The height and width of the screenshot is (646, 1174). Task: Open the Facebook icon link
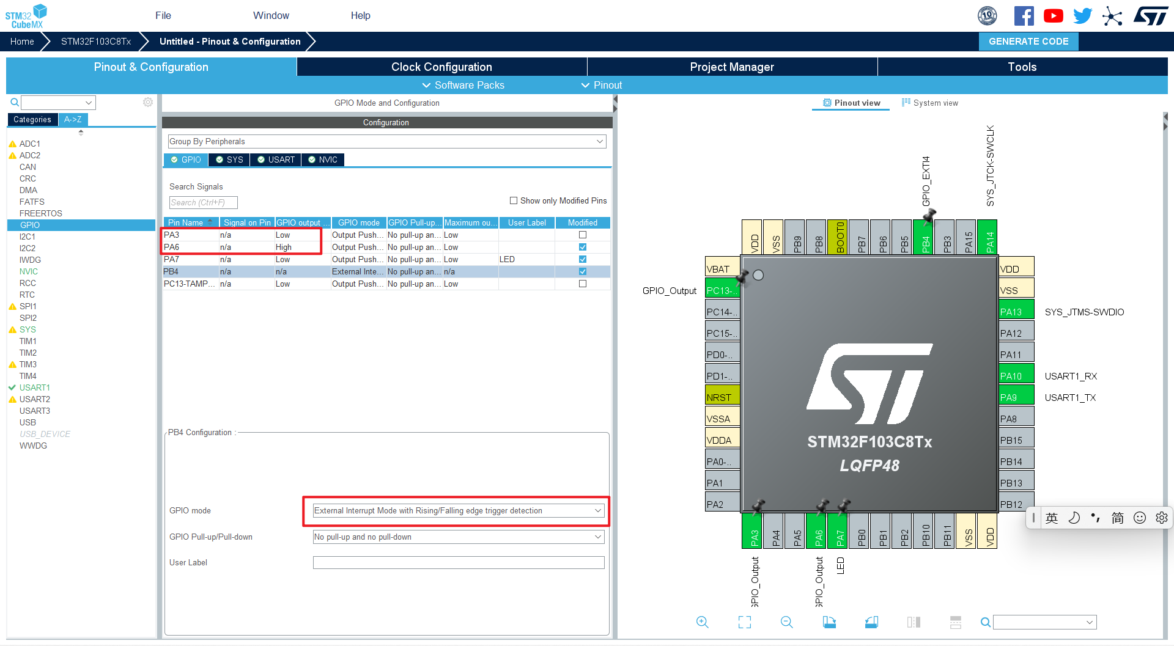tap(1024, 16)
